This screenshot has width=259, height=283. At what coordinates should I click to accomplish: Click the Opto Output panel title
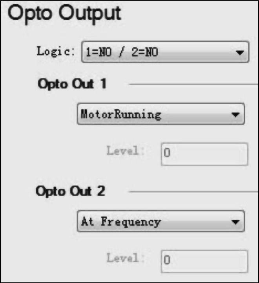[x=64, y=14]
